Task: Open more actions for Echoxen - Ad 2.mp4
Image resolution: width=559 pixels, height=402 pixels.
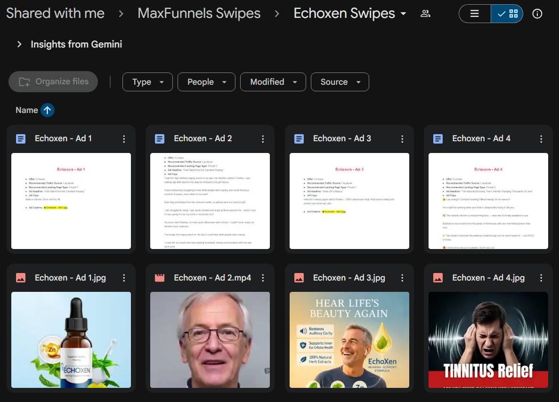Action: pos(263,278)
